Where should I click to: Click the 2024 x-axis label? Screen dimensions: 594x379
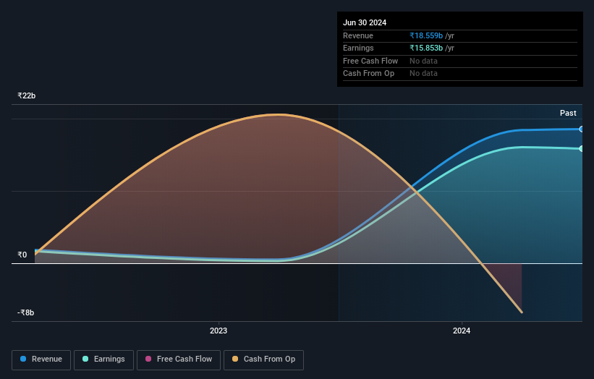[462, 331]
